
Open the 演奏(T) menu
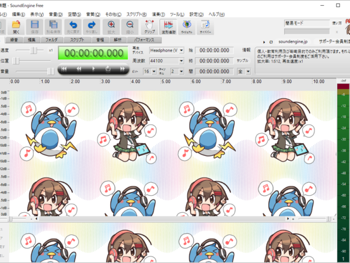click(x=158, y=15)
